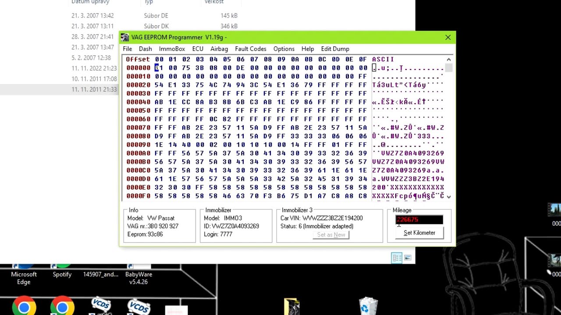561x315 pixels.
Task: Click the Dátum úpravy column header
Action: click(90, 2)
